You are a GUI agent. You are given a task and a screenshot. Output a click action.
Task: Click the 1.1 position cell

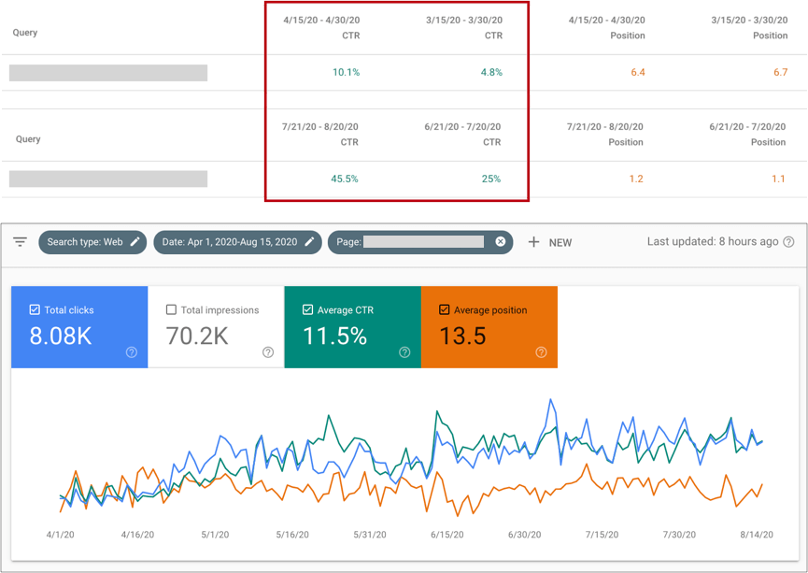pyautogui.click(x=779, y=179)
